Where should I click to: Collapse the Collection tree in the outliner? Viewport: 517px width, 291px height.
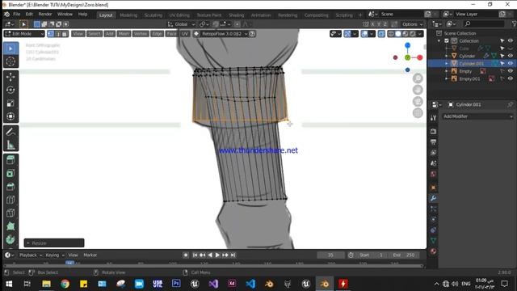[439, 41]
